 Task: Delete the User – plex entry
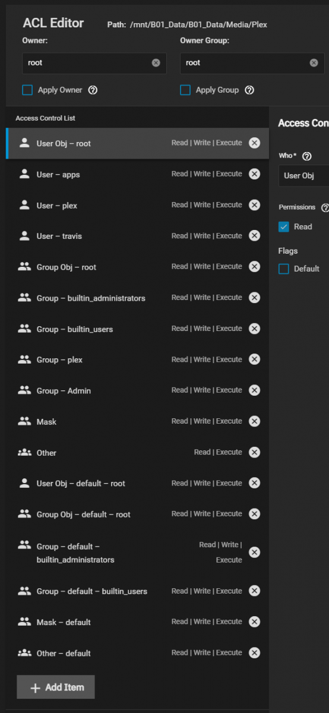point(254,205)
